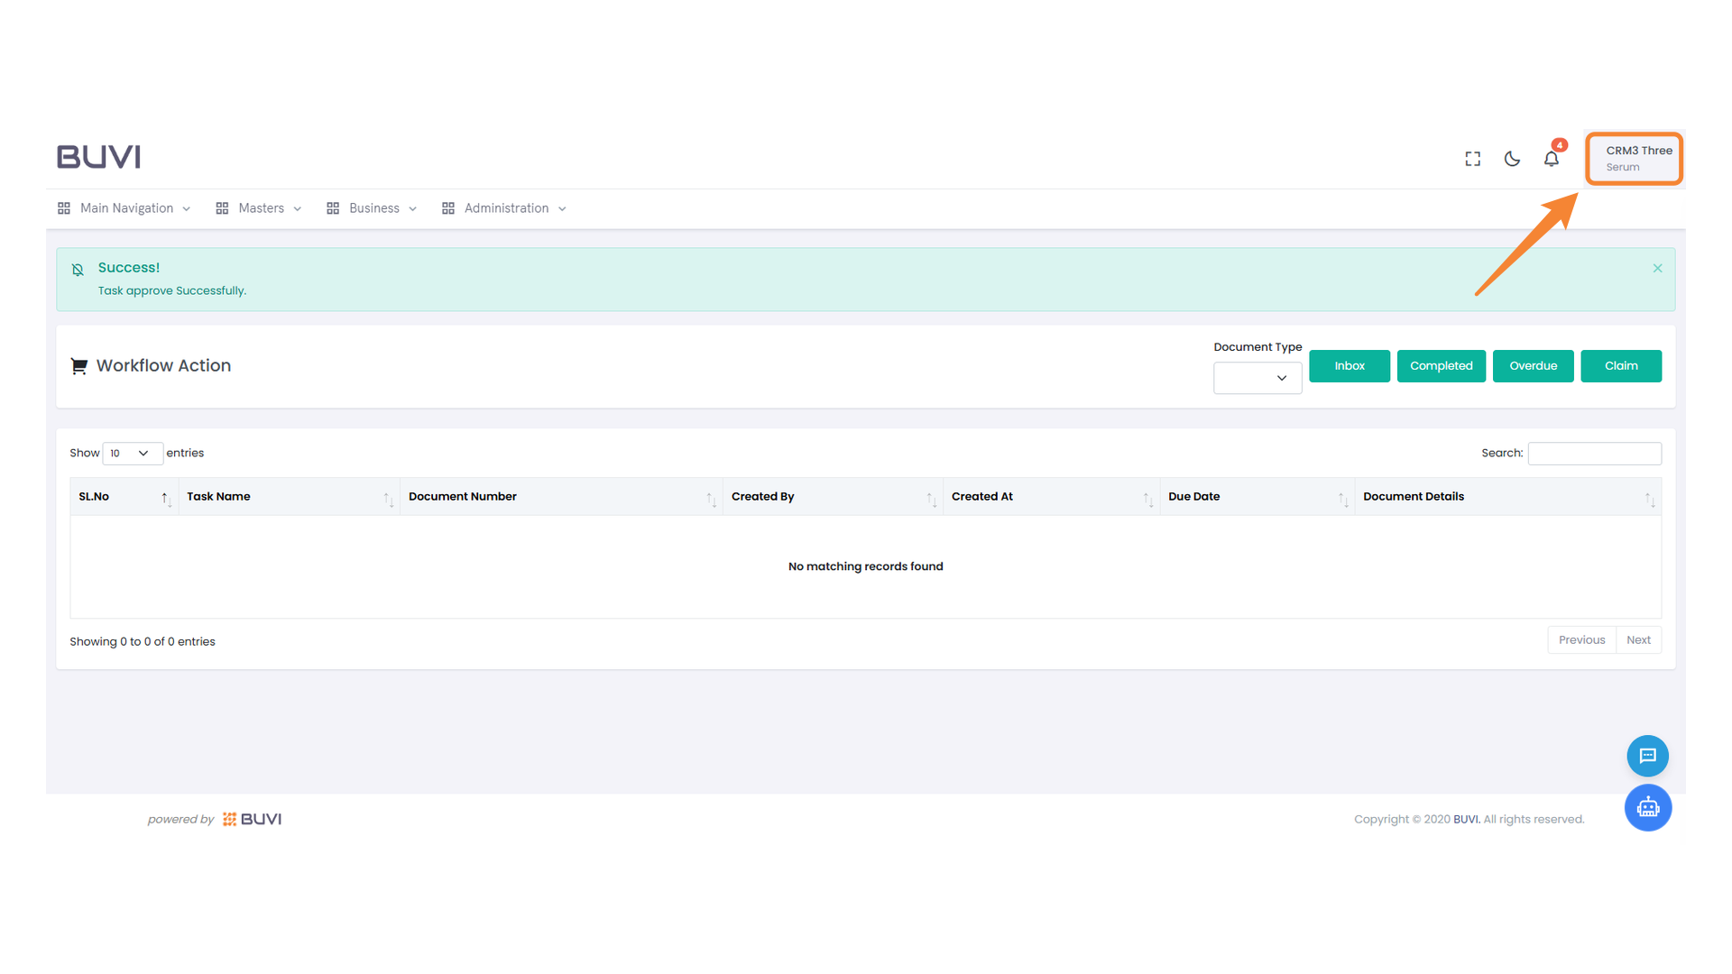This screenshot has width=1732, height=974.
Task: Open the Show entries count dropdown
Action: pyautogui.click(x=132, y=453)
